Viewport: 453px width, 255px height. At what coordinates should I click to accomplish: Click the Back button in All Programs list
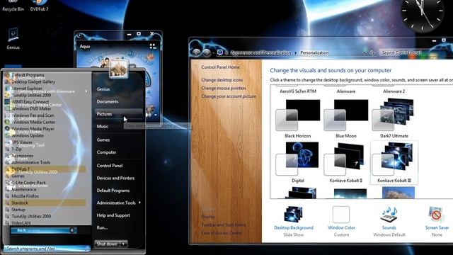[x=43, y=230]
